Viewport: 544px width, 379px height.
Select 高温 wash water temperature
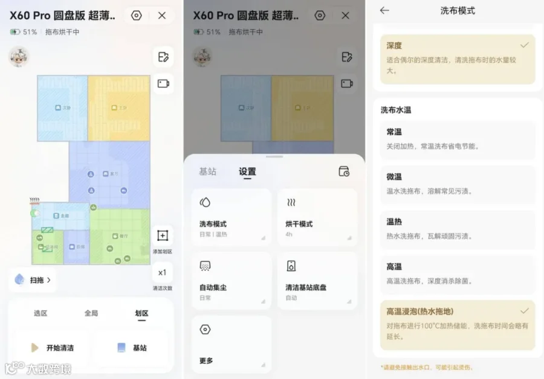point(458,275)
